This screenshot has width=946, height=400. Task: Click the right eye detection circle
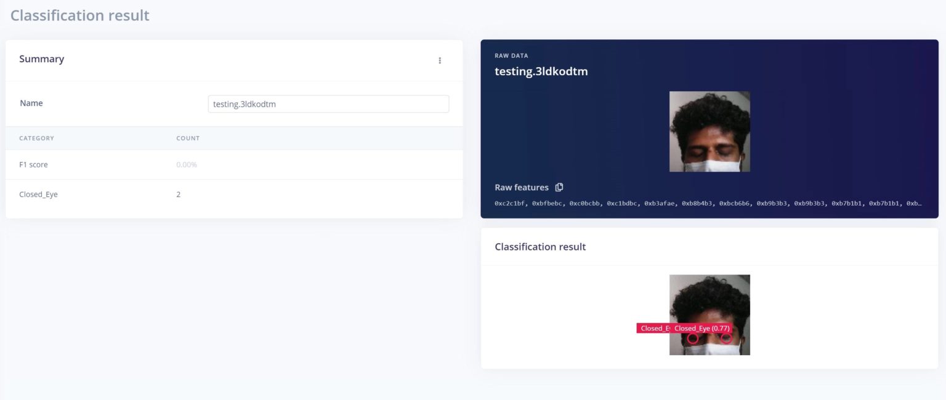pyautogui.click(x=726, y=338)
